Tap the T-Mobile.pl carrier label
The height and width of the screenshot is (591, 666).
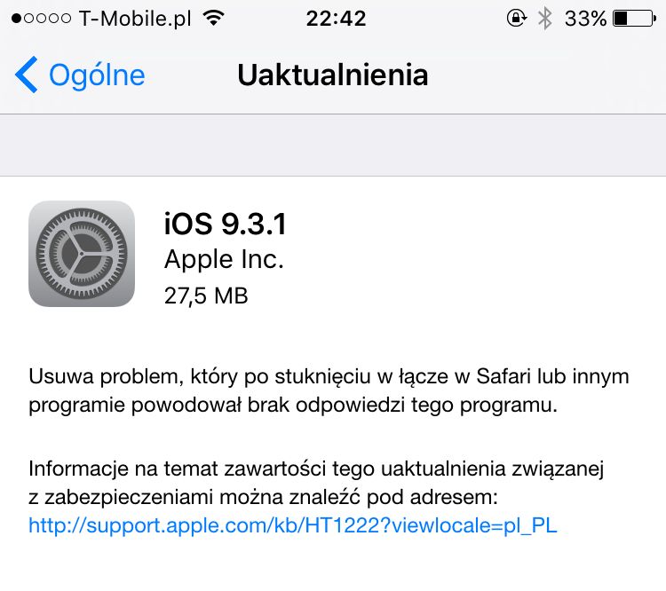(135, 20)
